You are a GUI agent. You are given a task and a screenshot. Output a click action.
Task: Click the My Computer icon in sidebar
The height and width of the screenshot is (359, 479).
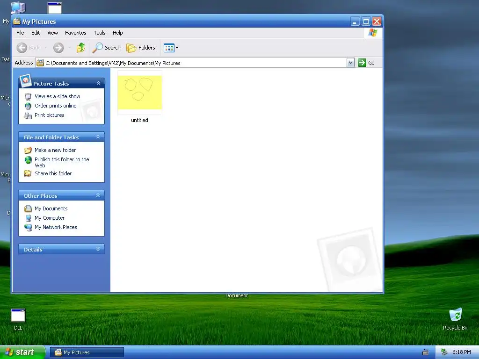click(28, 218)
